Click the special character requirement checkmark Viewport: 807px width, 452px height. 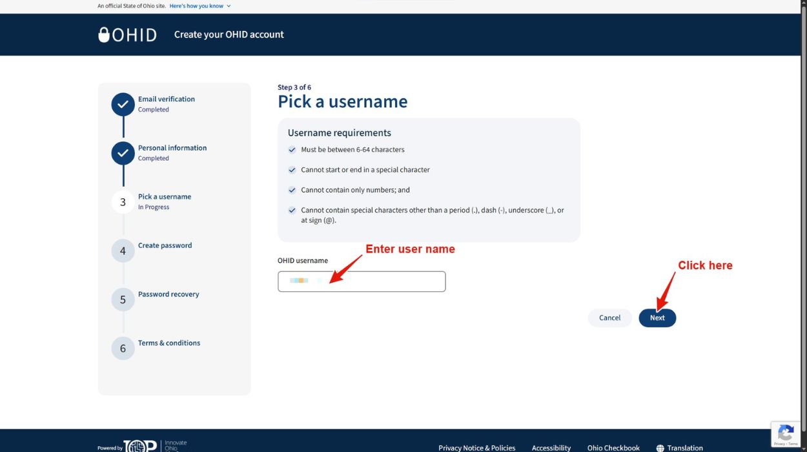(x=292, y=169)
